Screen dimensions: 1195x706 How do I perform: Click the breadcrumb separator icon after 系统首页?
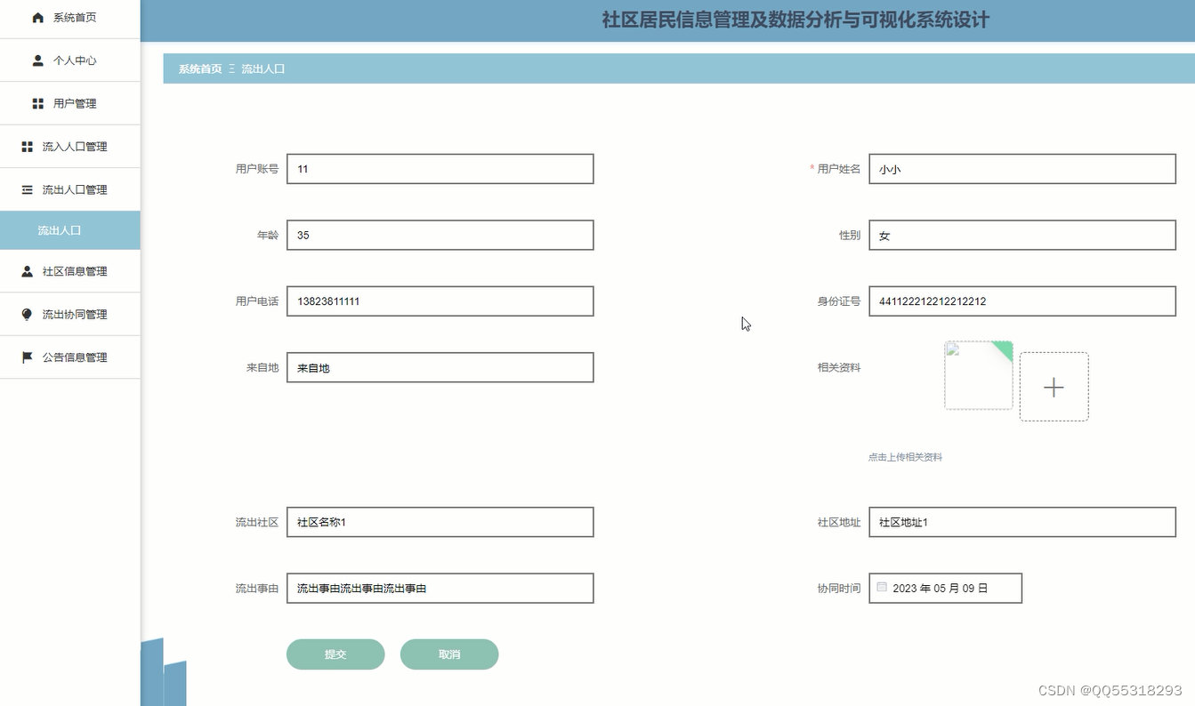[x=231, y=68]
